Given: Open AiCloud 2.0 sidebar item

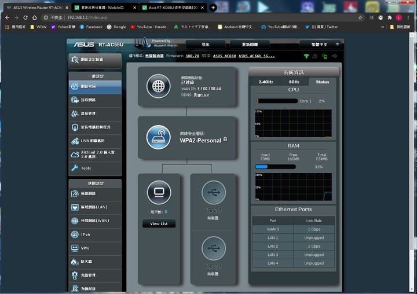Looking at the screenshot, I should click(x=95, y=155).
